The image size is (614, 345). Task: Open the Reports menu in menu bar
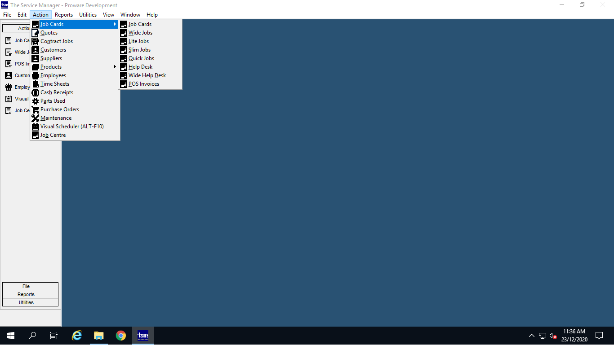(64, 15)
